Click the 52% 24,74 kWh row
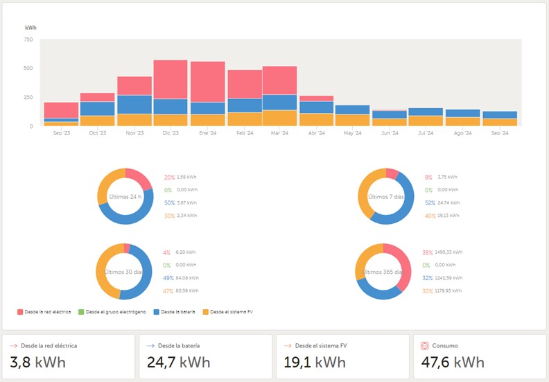Viewport: 549px width, 382px height. (442, 202)
